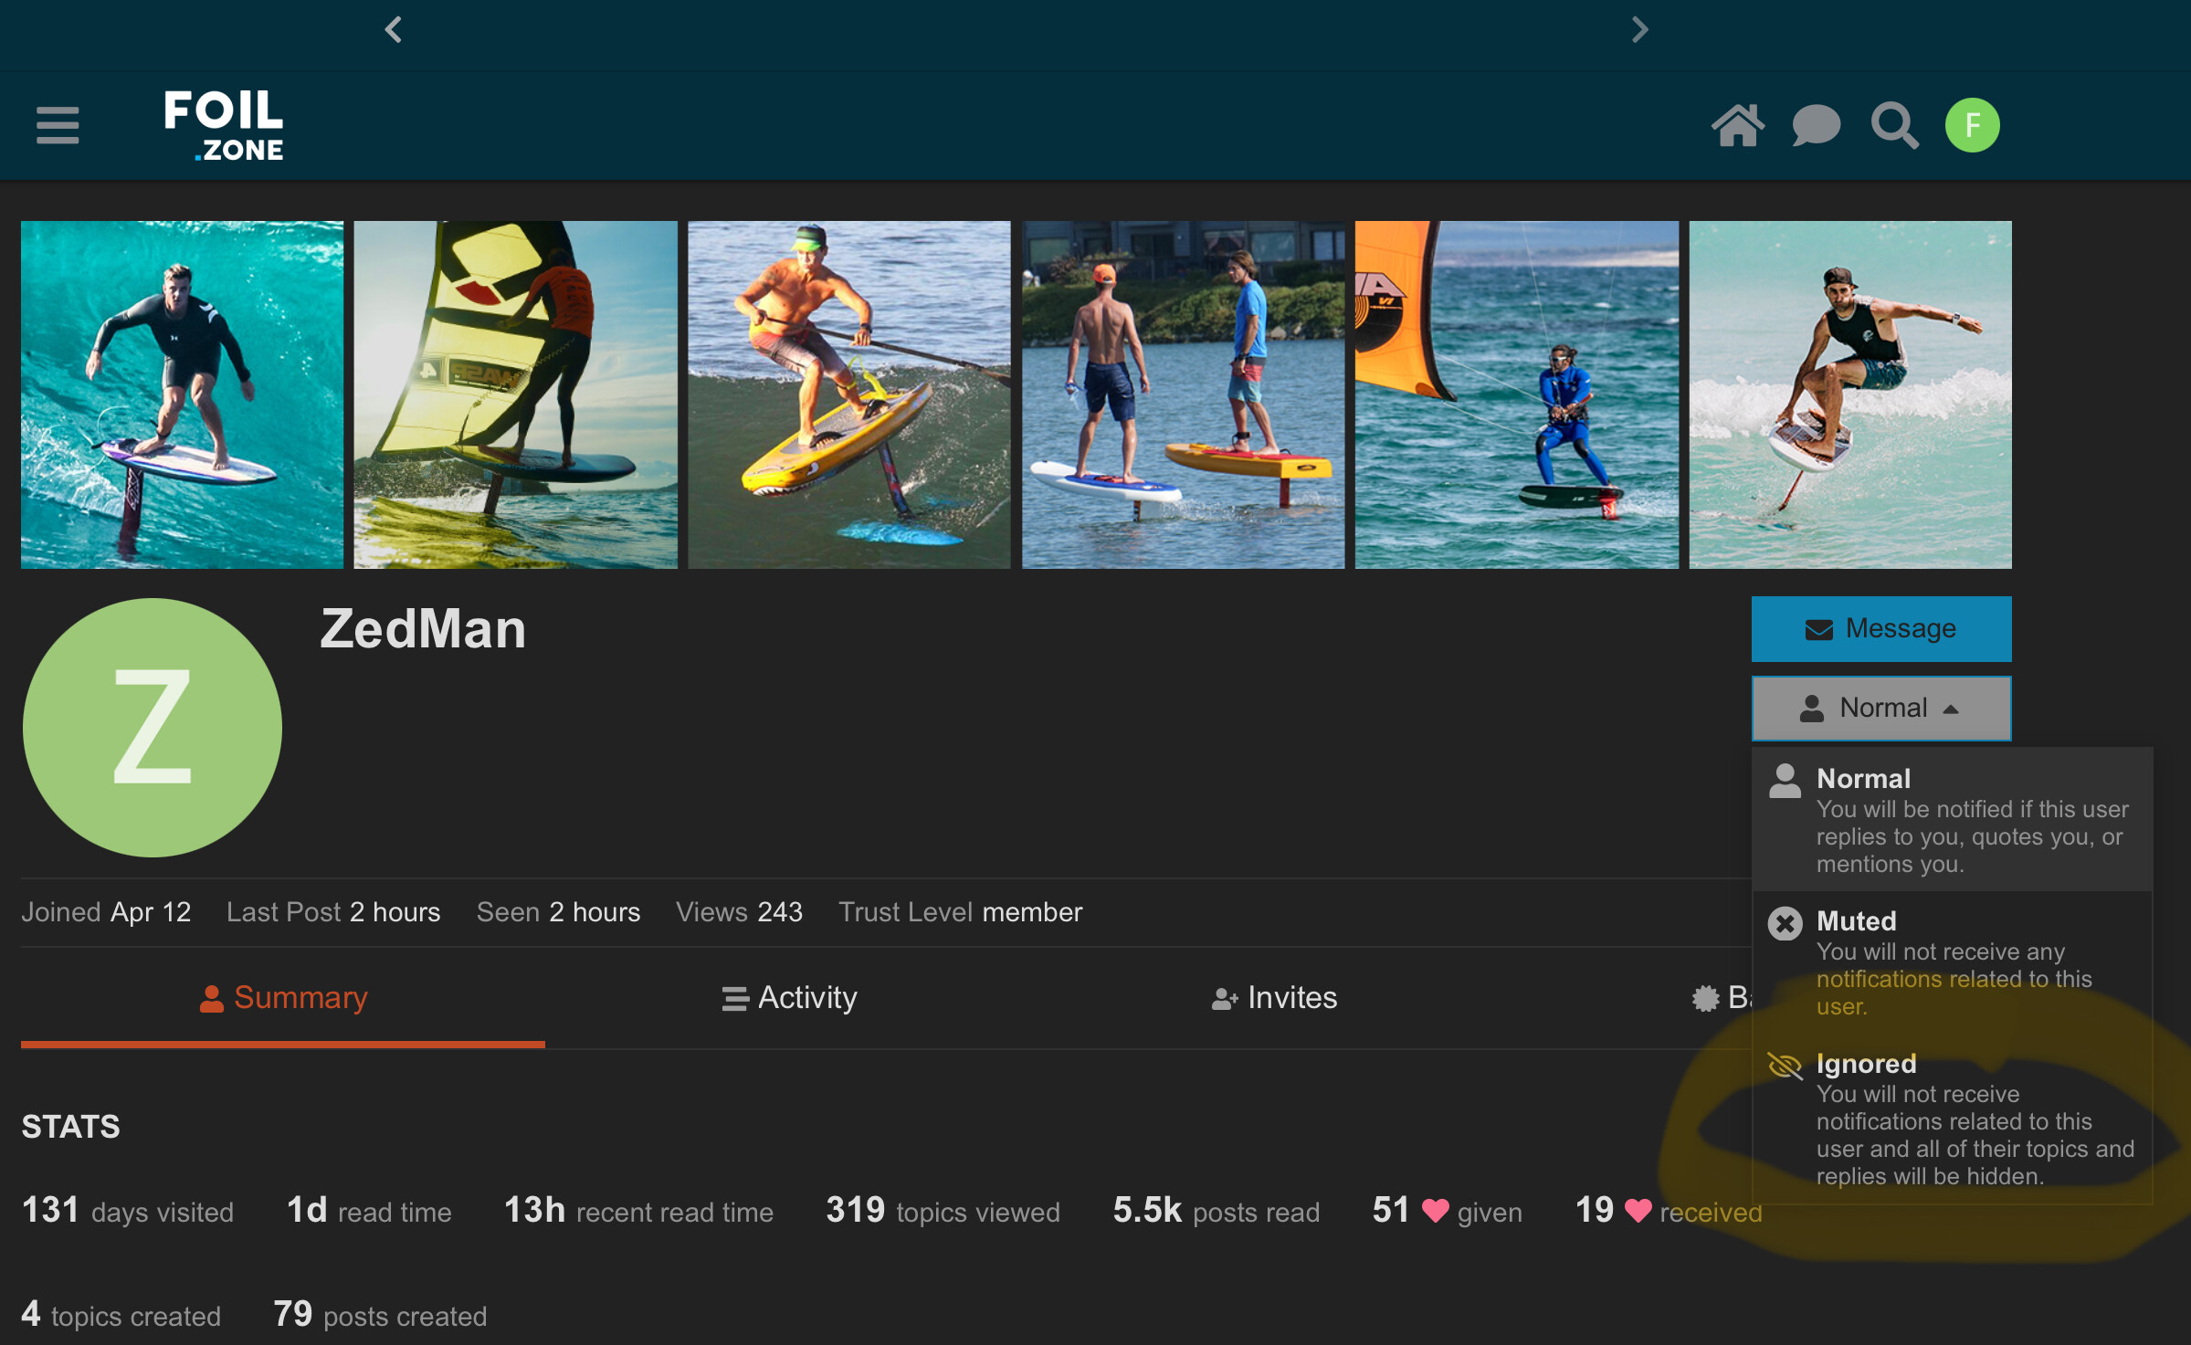
Task: Click ZedMan's large Z avatar
Action: click(x=153, y=728)
